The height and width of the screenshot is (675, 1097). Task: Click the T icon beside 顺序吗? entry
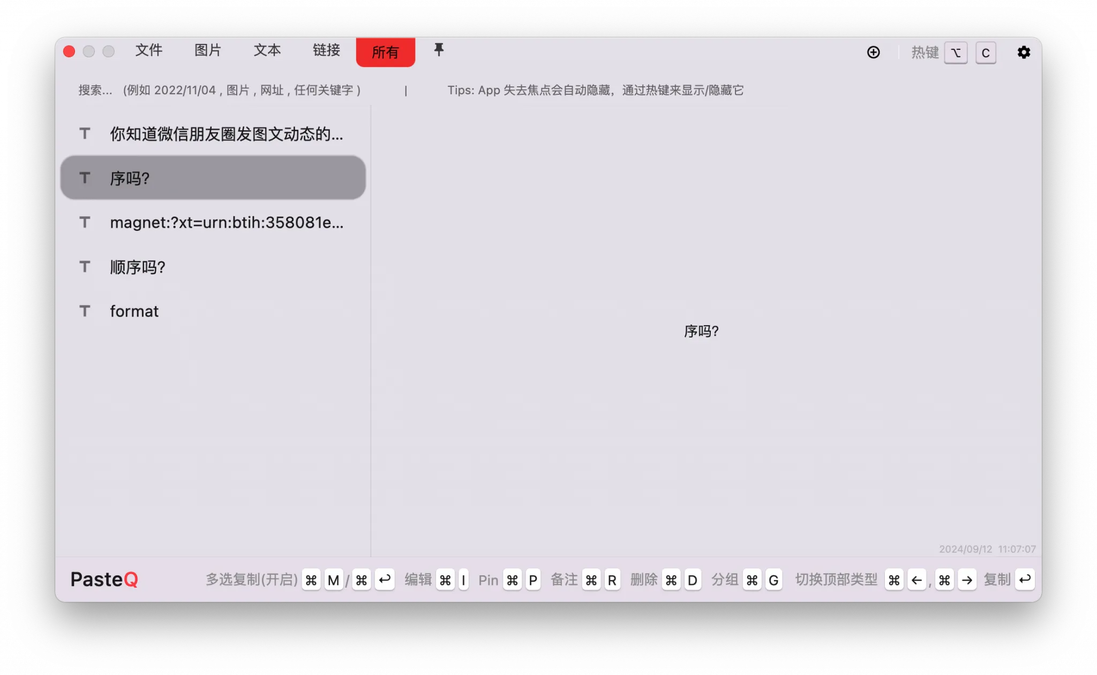(x=85, y=266)
